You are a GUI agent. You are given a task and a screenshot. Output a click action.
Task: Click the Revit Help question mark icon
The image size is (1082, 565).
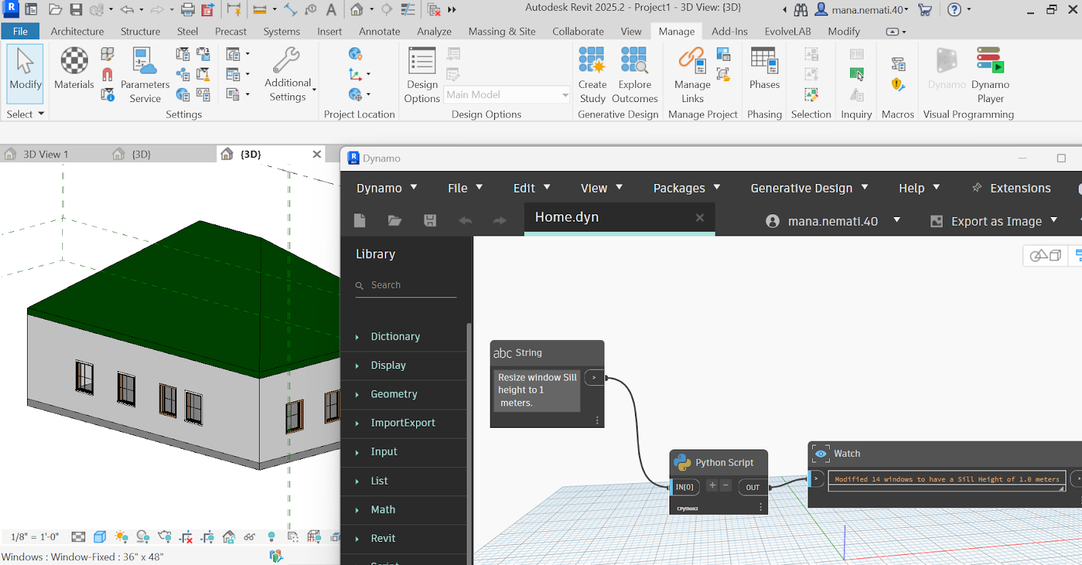(954, 9)
